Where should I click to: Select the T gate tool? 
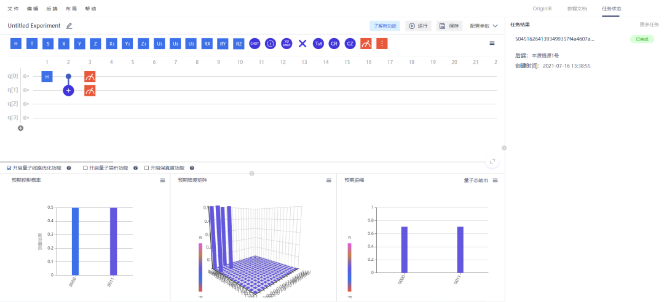coord(32,44)
